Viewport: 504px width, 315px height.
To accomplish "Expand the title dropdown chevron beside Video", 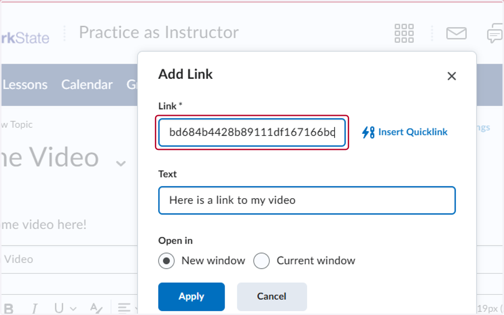I will 121,163.
